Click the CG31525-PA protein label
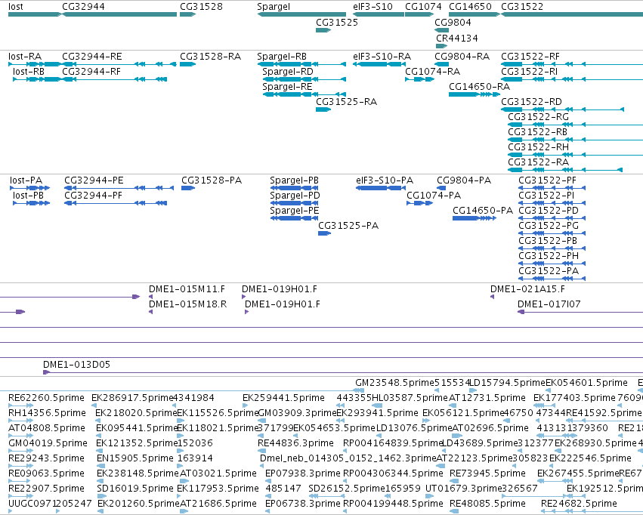Viewport: 643px width, 515px height. [348, 226]
